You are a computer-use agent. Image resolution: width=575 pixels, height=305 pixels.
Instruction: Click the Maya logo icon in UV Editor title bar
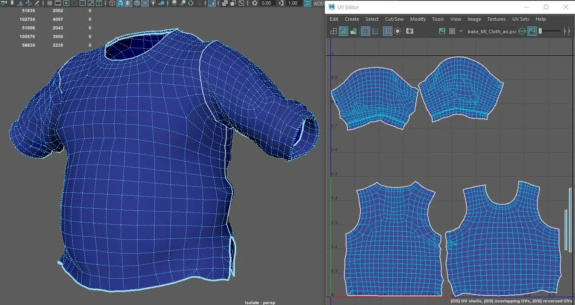[x=332, y=7]
